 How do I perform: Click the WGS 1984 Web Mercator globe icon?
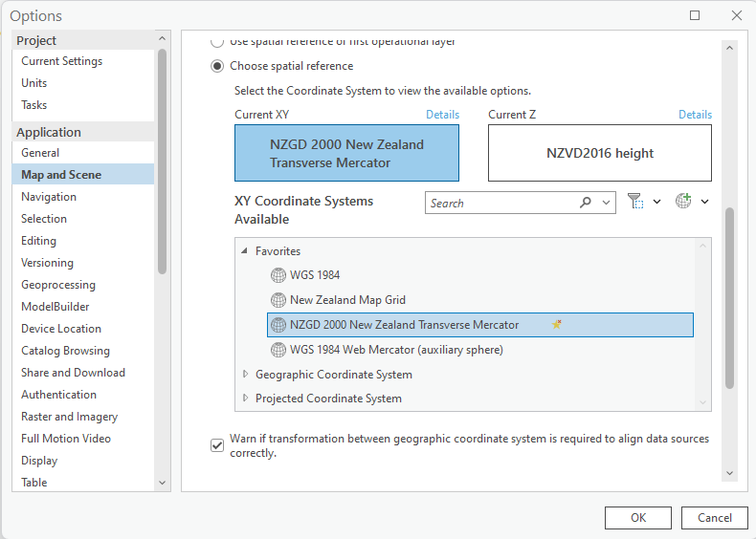coord(278,350)
